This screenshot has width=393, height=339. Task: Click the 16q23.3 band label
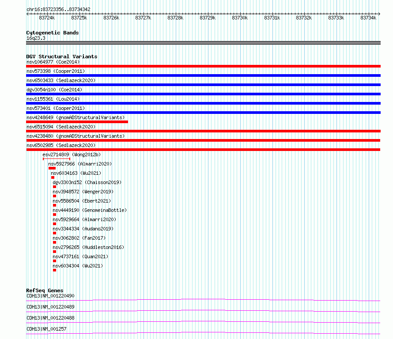36,38
